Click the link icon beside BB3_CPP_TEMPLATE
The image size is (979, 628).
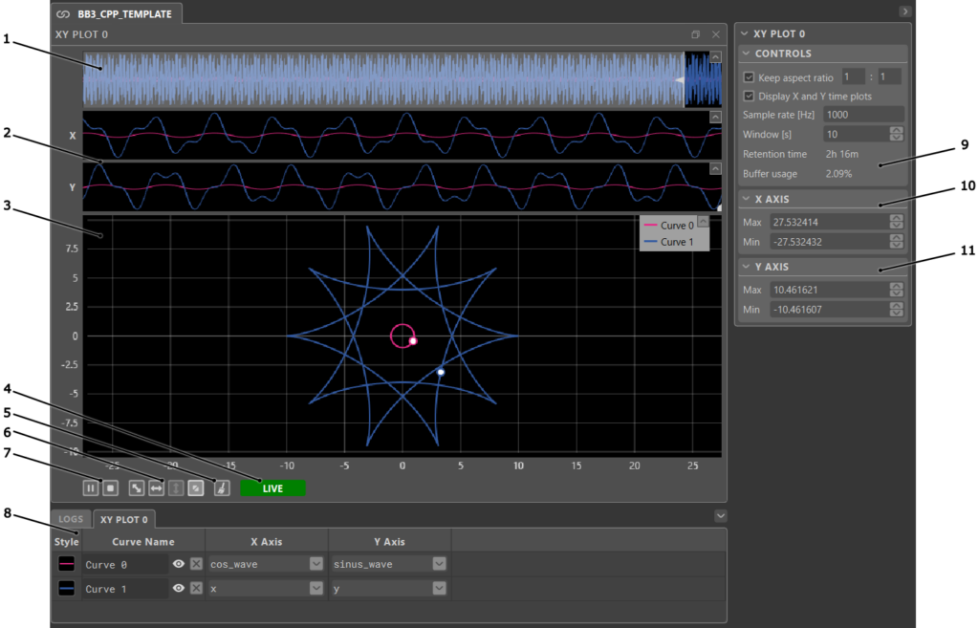[x=63, y=14]
